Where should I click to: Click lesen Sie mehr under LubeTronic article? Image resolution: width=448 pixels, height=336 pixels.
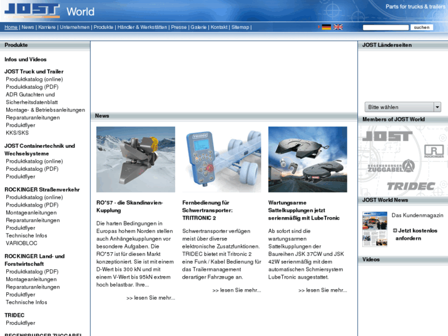[323, 290]
